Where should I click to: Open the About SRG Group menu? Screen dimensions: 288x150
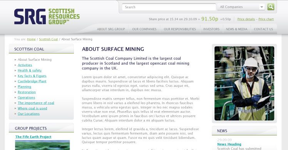111,29
